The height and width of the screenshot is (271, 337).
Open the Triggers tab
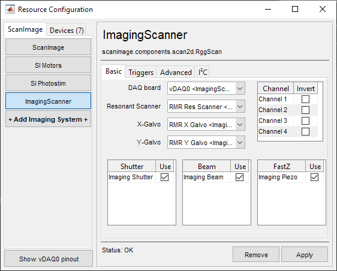tap(141, 73)
